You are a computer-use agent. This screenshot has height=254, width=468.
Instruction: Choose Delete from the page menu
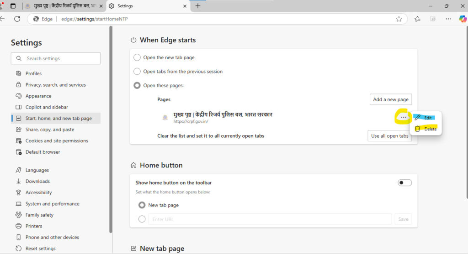[x=425, y=129]
